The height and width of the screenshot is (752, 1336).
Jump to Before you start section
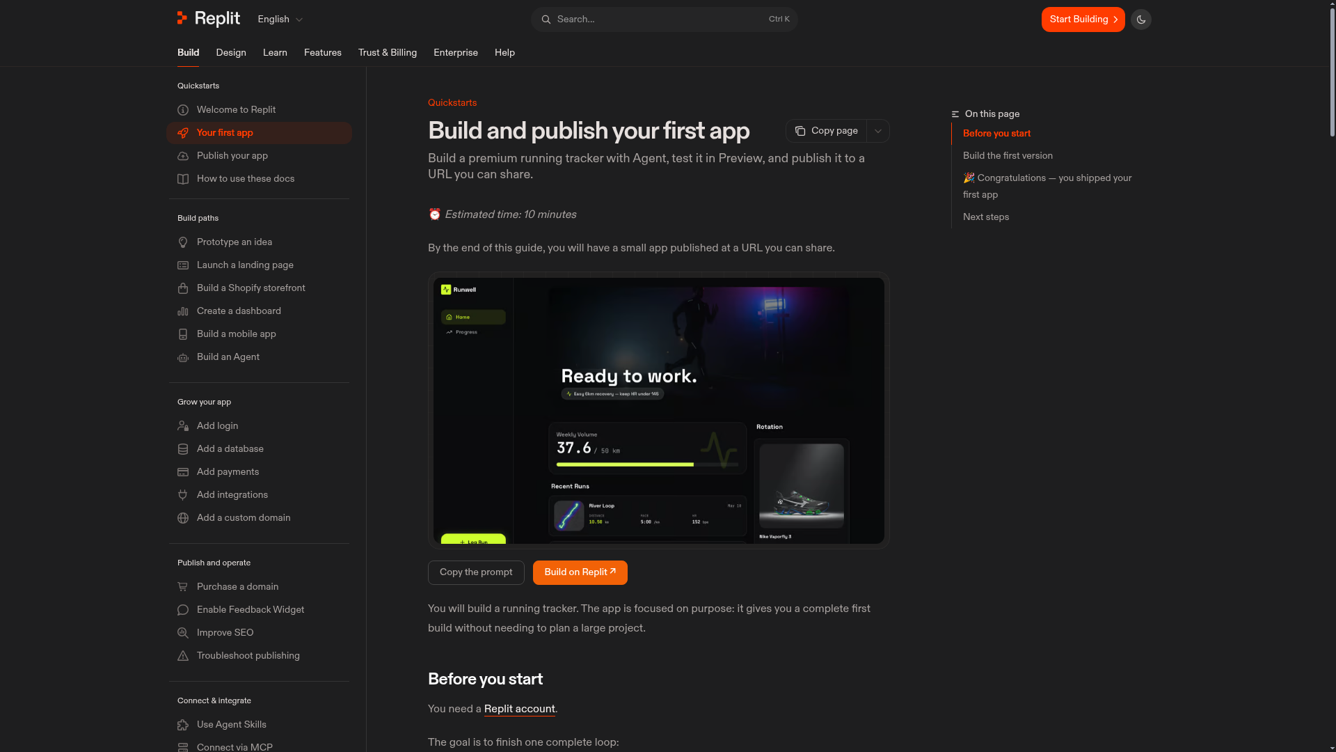click(996, 134)
